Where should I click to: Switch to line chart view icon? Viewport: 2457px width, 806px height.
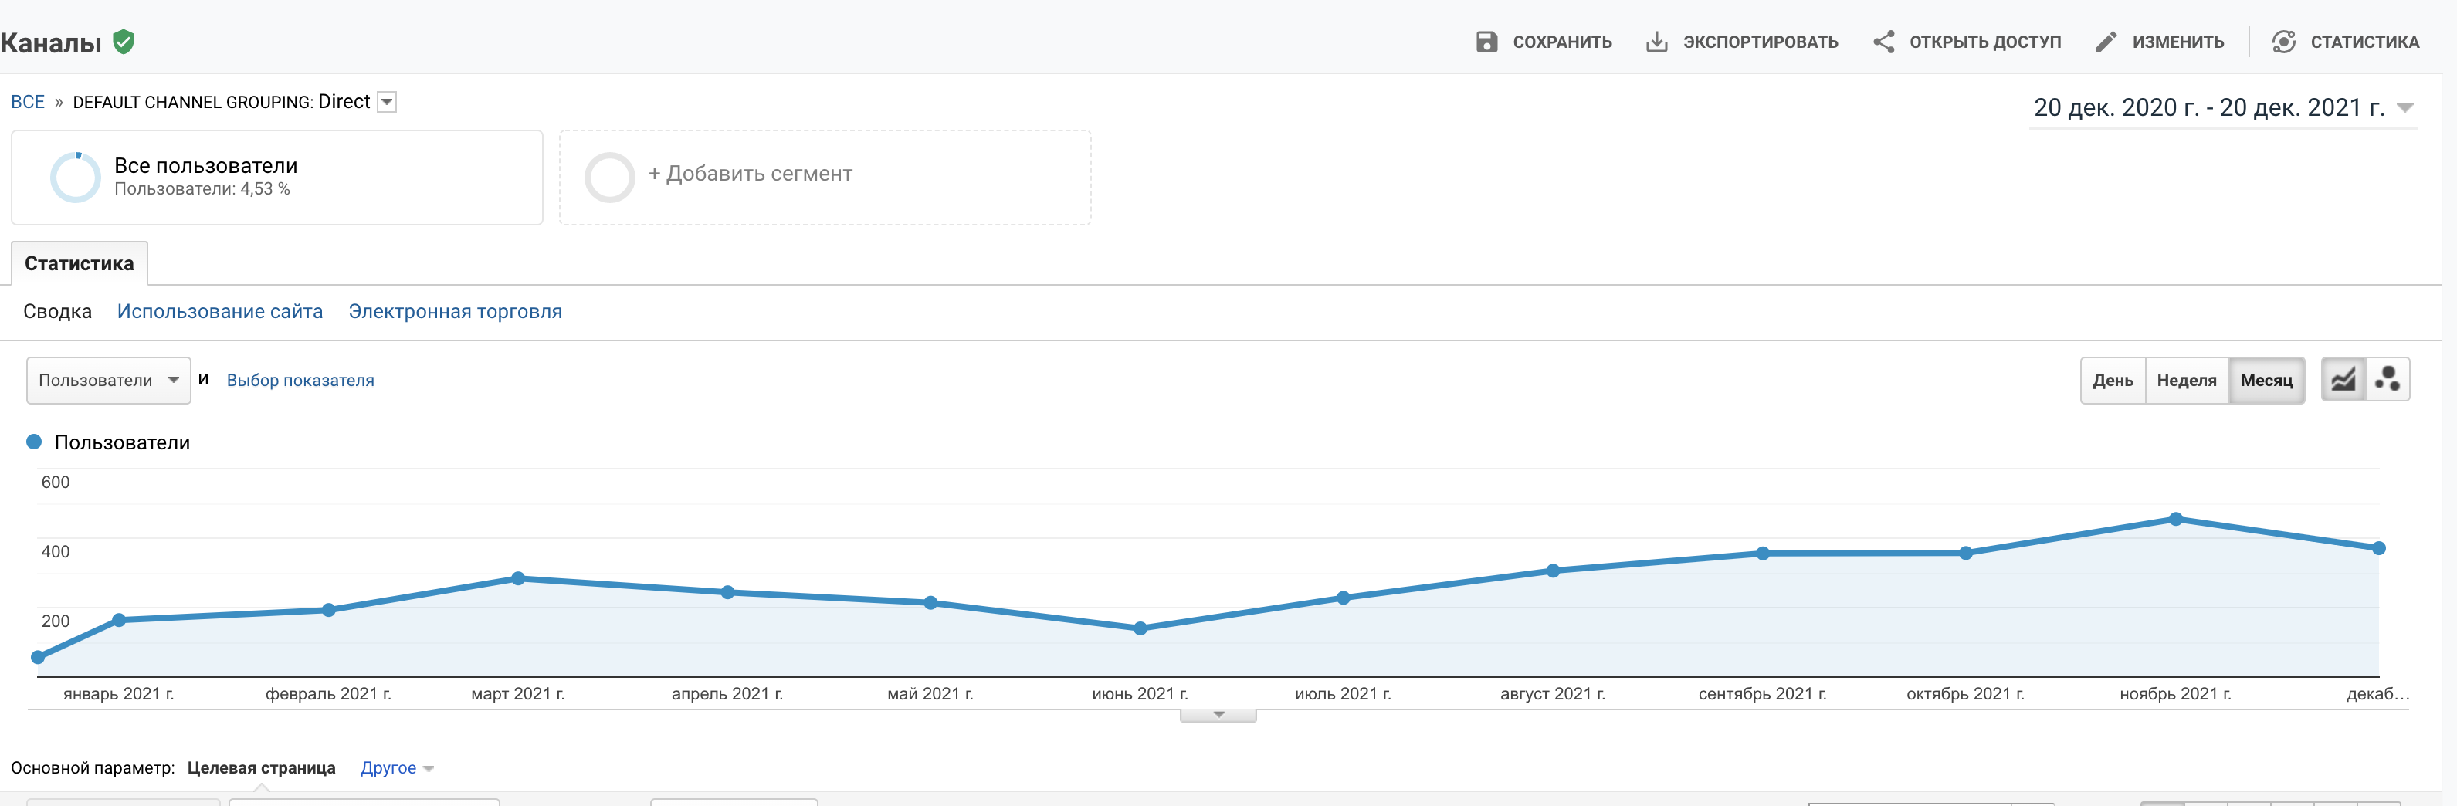(x=2343, y=380)
